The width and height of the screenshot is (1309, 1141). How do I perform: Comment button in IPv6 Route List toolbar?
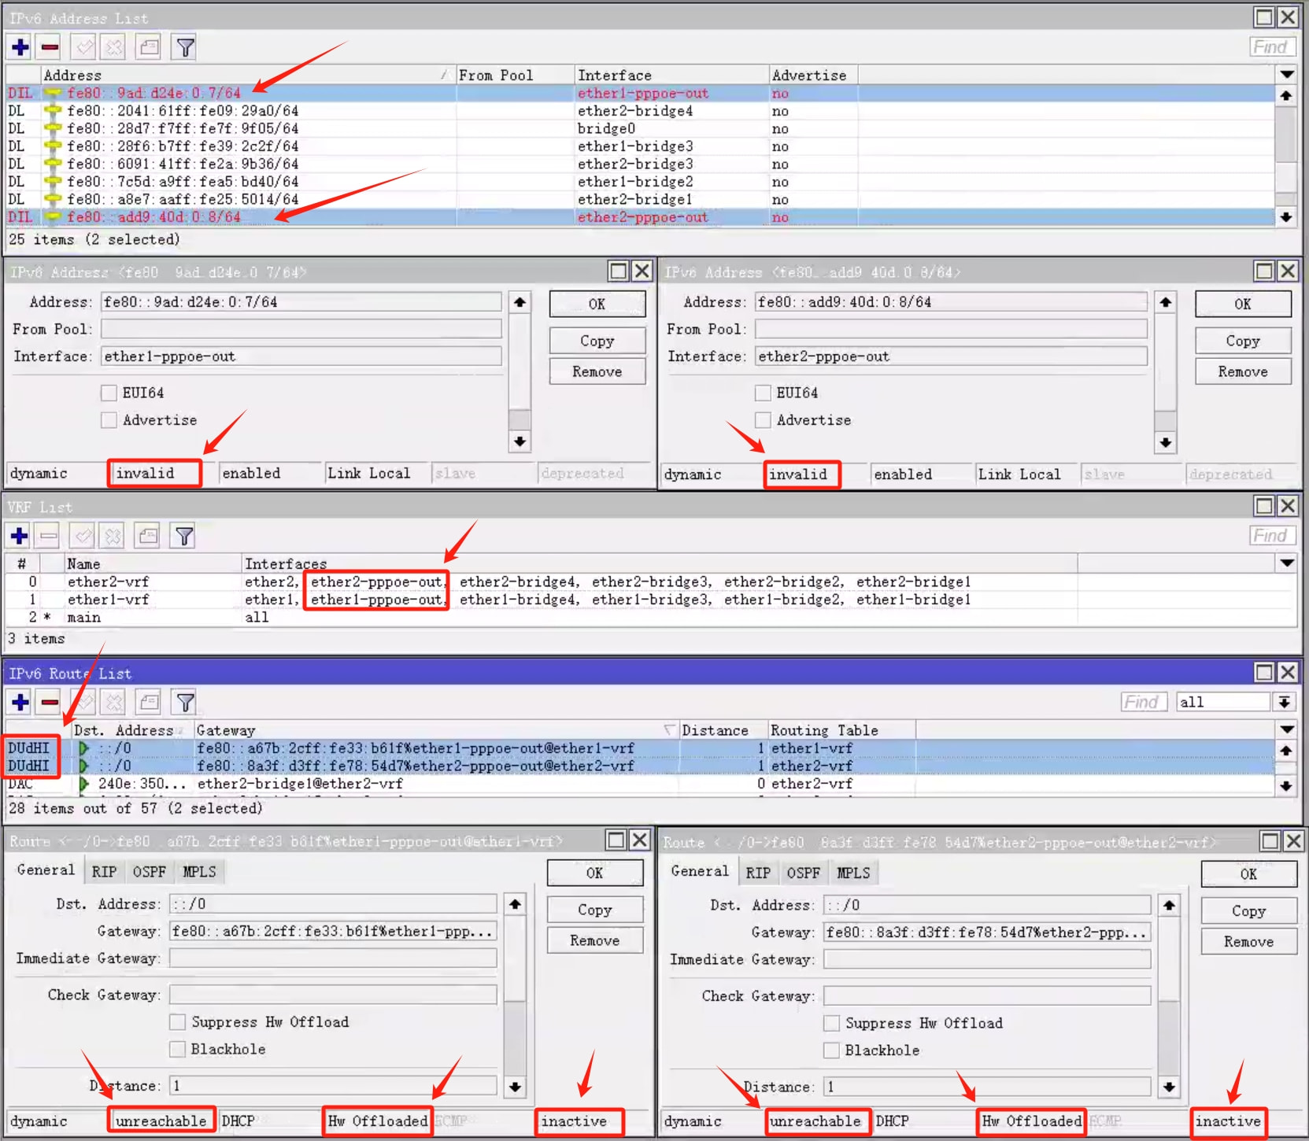click(x=149, y=702)
